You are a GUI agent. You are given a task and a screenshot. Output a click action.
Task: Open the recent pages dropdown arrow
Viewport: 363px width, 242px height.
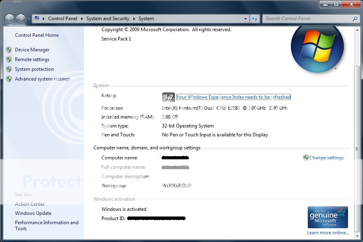[29, 19]
